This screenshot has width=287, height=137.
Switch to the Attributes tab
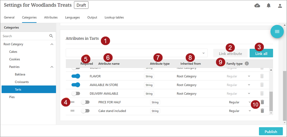point(51,17)
